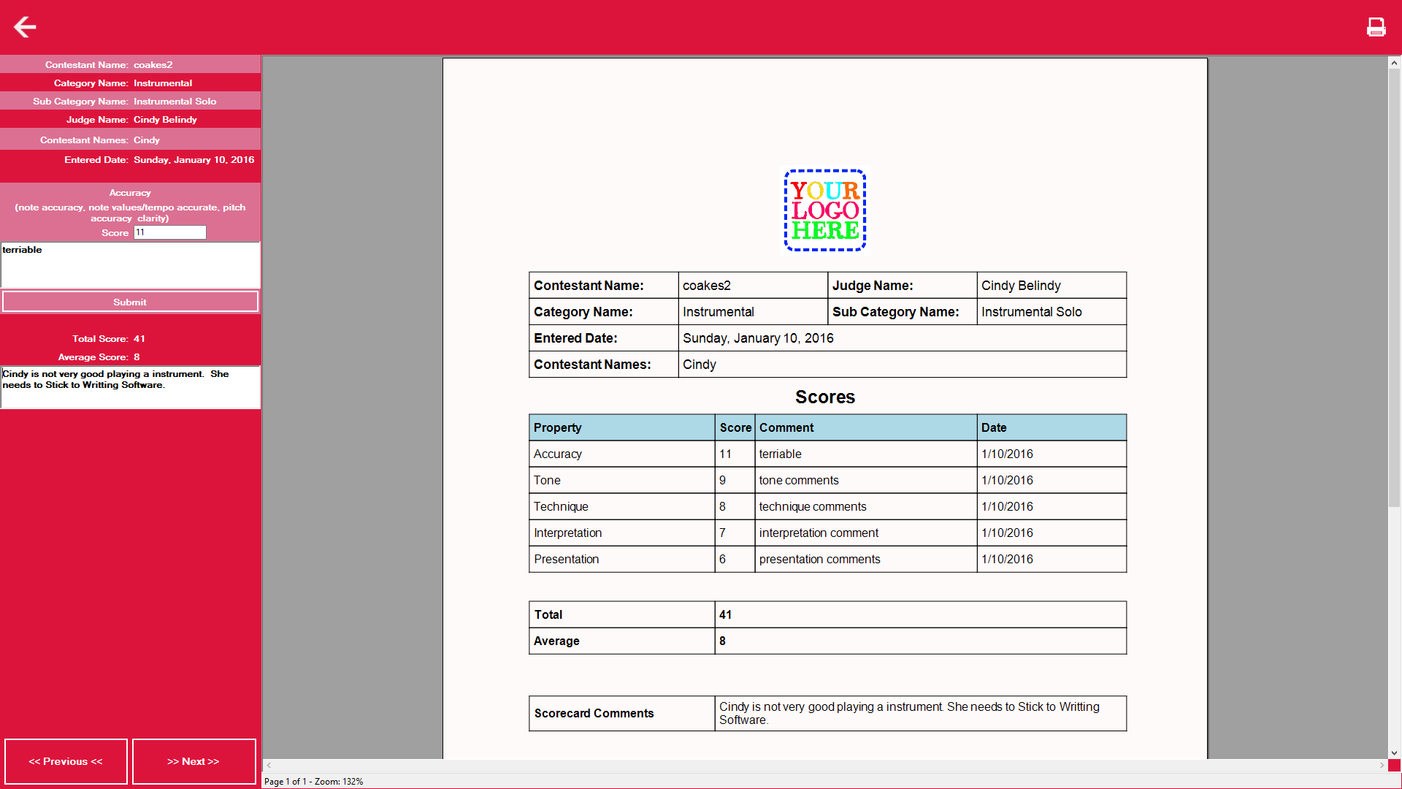Click the 'Page 1 of 1 - Zoom: 132%' status text
Image resolution: width=1402 pixels, height=789 pixels.
(x=313, y=781)
